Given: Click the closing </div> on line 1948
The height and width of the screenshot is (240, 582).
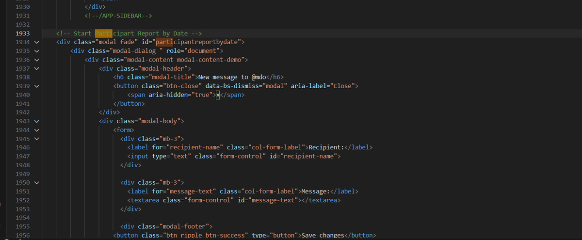Looking at the screenshot, I should tap(131, 165).
